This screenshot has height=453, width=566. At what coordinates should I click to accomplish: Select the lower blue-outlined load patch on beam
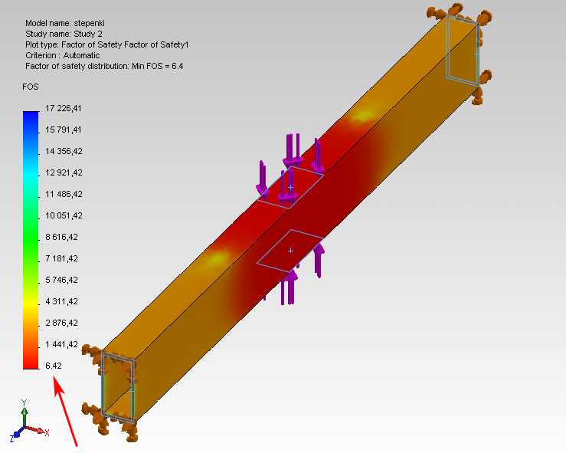pos(290,251)
